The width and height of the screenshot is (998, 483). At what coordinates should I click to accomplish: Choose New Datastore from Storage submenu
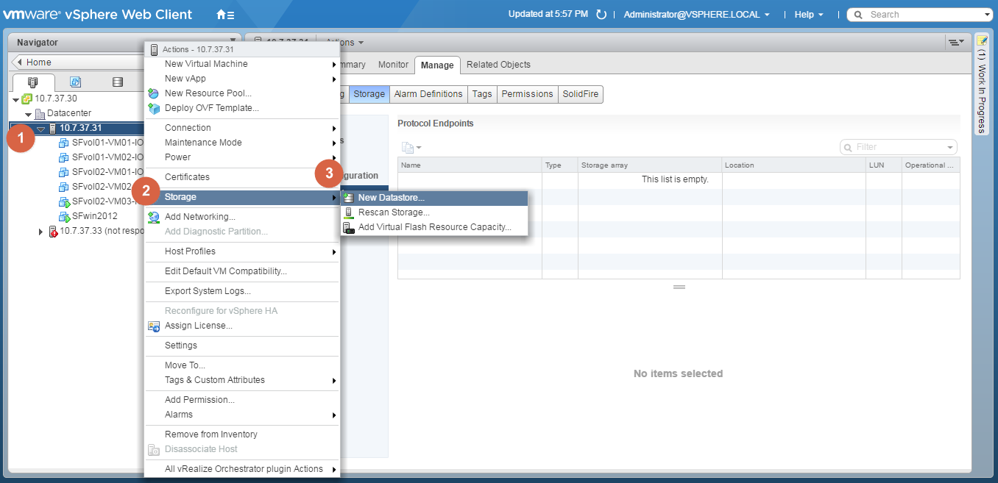[x=435, y=198]
